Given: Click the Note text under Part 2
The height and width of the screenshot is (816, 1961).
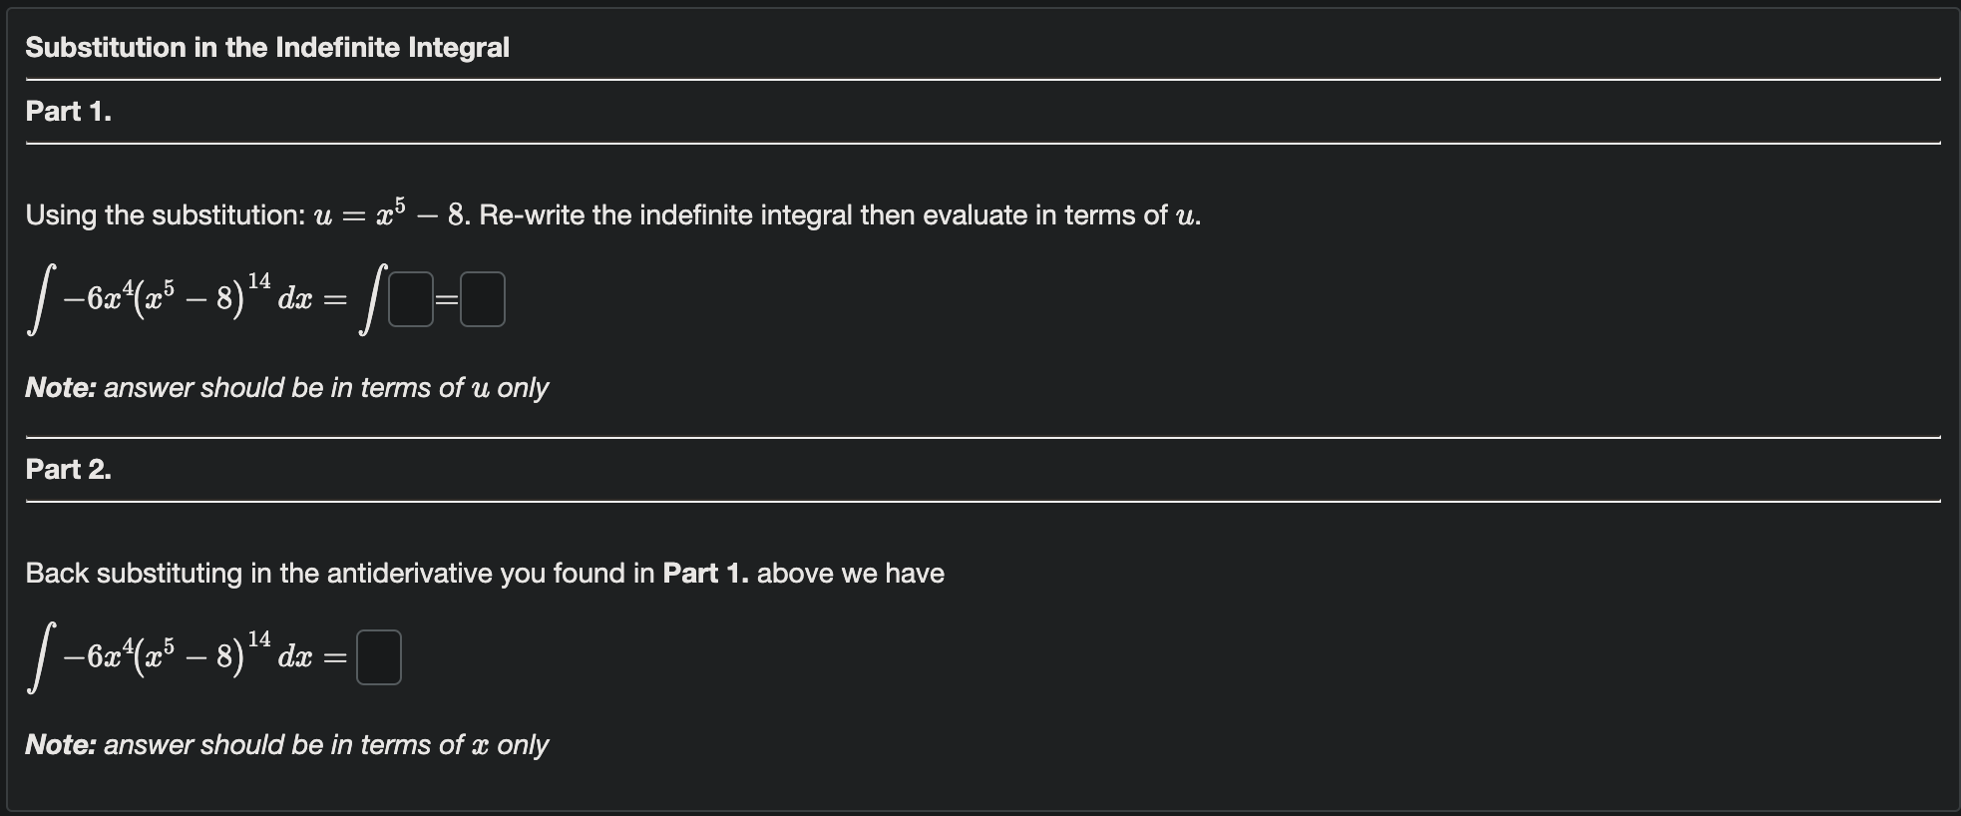Looking at the screenshot, I should [x=286, y=744].
